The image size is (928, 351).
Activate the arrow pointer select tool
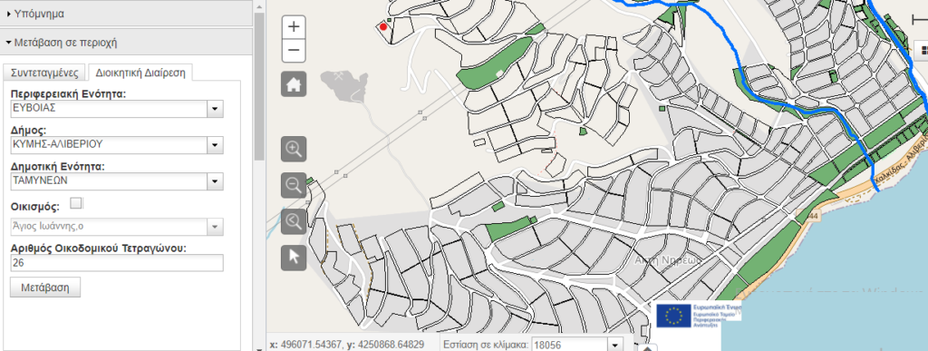pyautogui.click(x=294, y=258)
